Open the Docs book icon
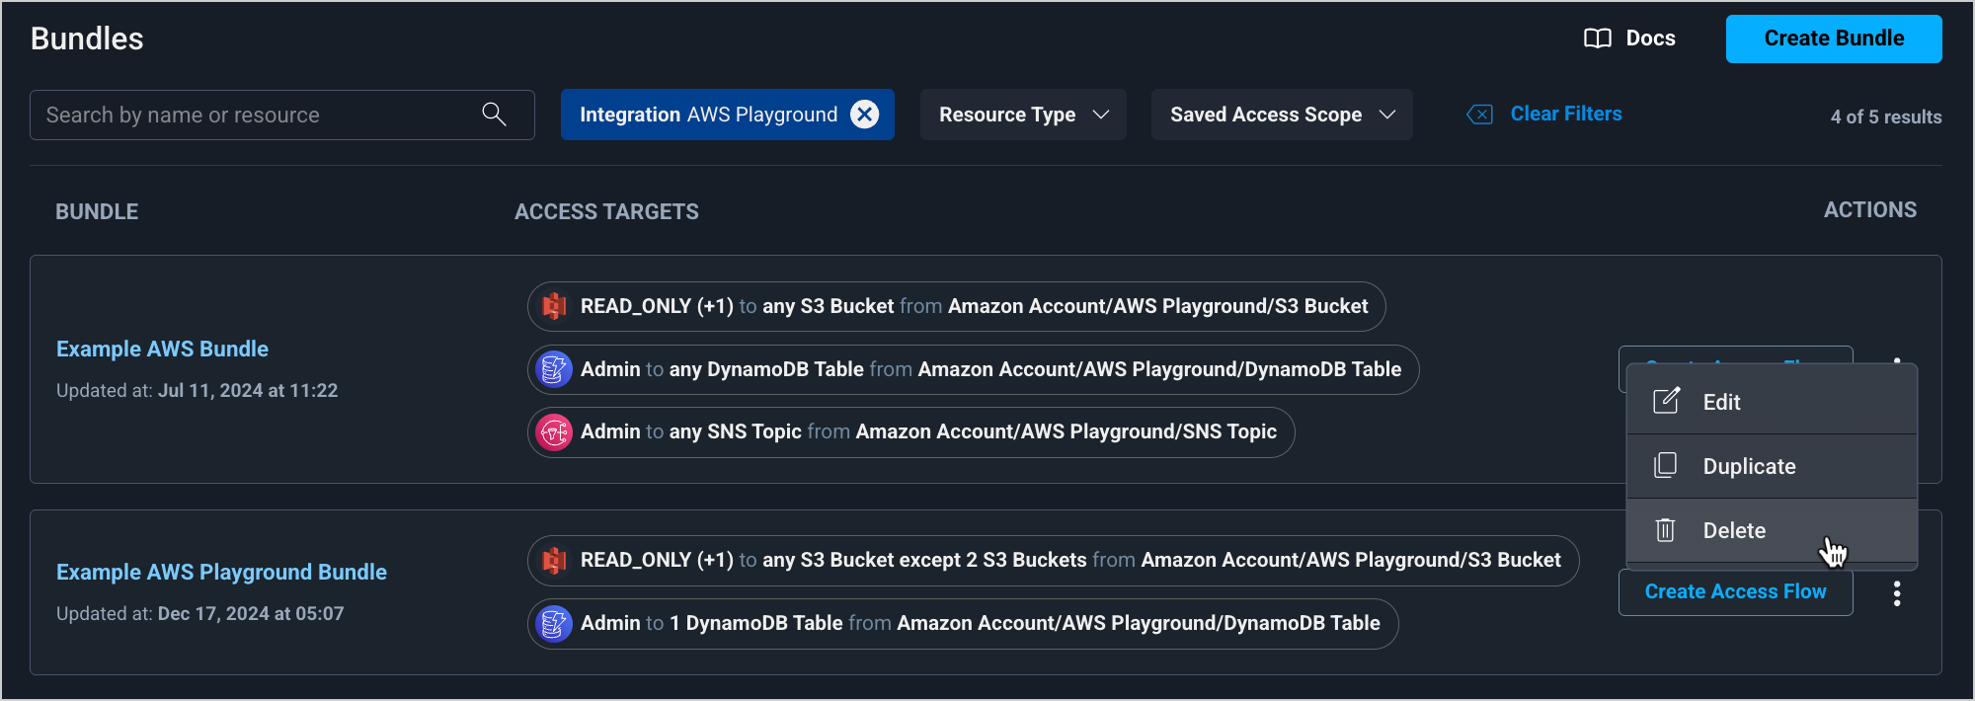1975x701 pixels. [x=1597, y=39]
